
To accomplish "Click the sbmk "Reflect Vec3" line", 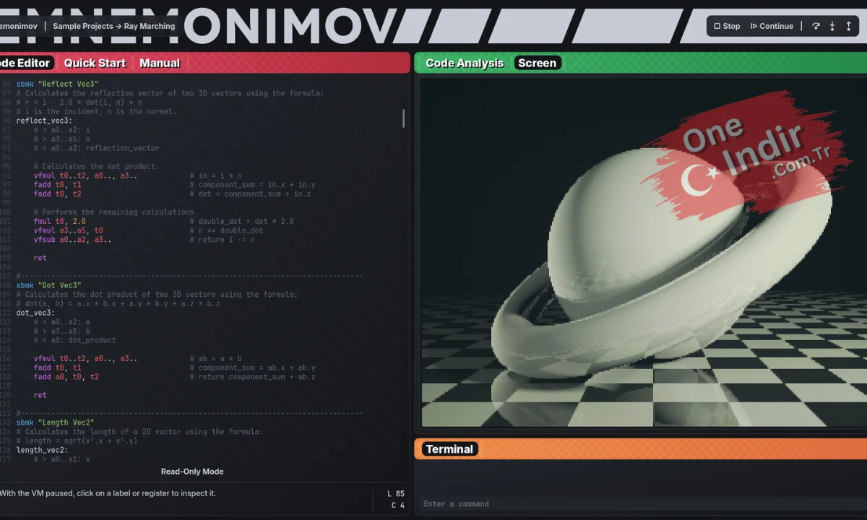I will [x=57, y=84].
